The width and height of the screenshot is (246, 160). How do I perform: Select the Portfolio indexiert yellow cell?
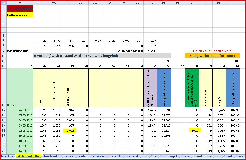tap(20, 15)
